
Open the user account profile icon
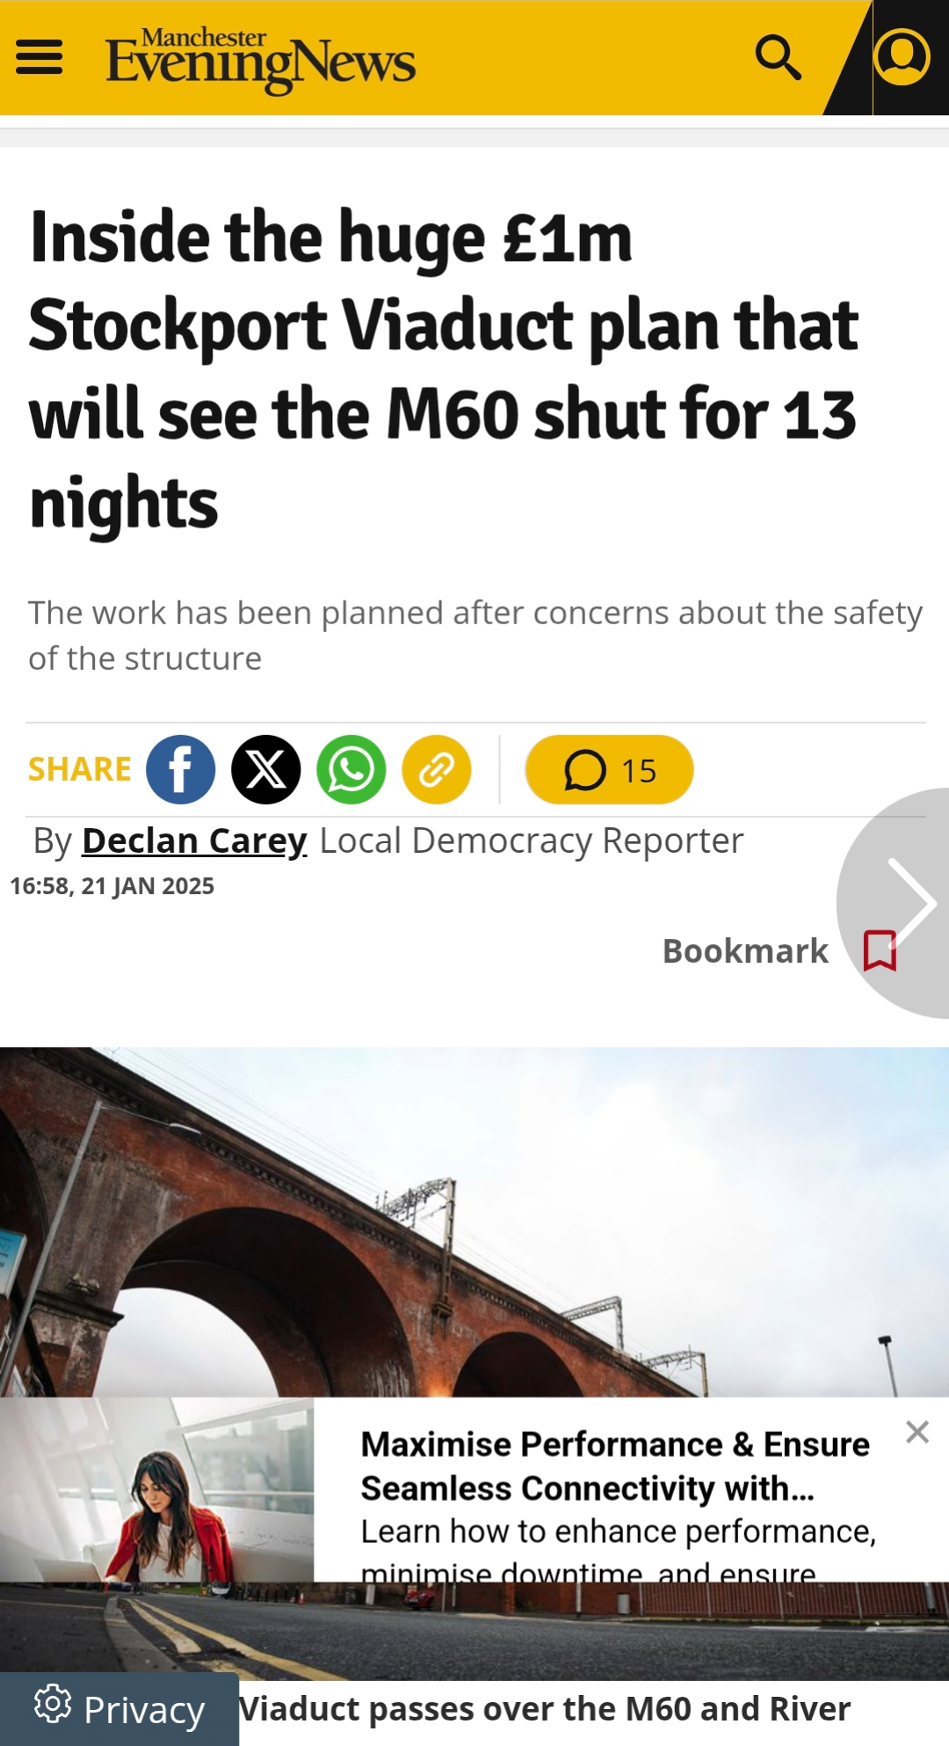[902, 57]
